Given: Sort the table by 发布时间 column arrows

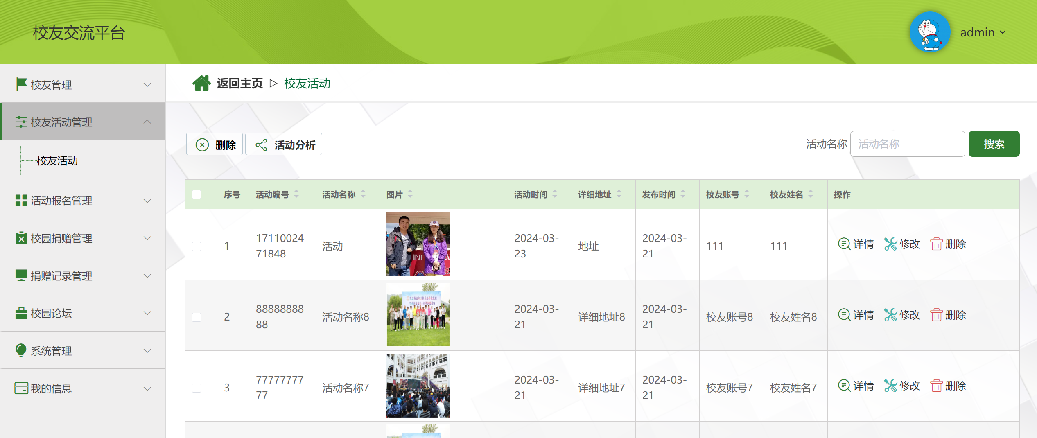Looking at the screenshot, I should [x=683, y=194].
